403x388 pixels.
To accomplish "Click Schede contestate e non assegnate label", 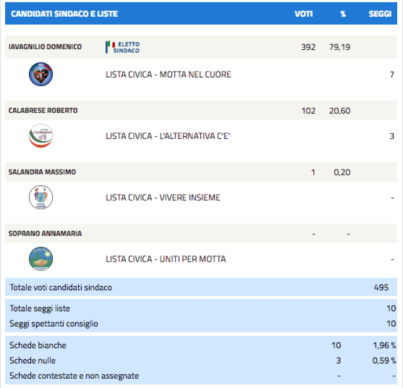I will [74, 376].
